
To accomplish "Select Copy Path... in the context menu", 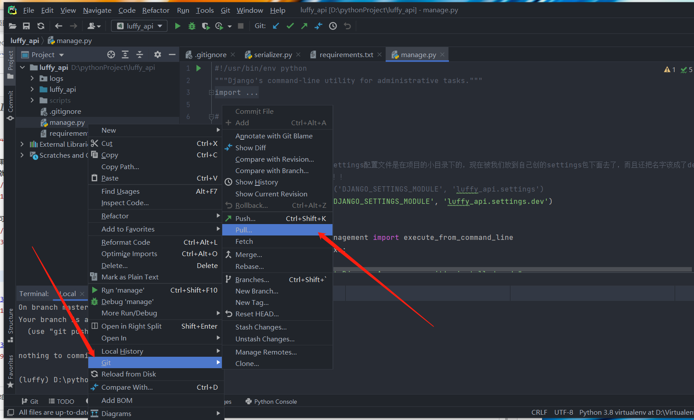I will [x=155, y=167].
